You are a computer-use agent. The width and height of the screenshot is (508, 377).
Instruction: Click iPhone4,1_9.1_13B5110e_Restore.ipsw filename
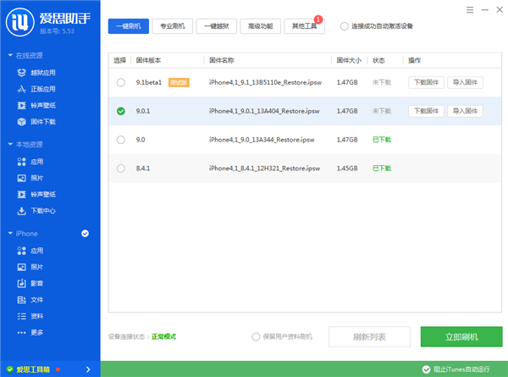[265, 82]
